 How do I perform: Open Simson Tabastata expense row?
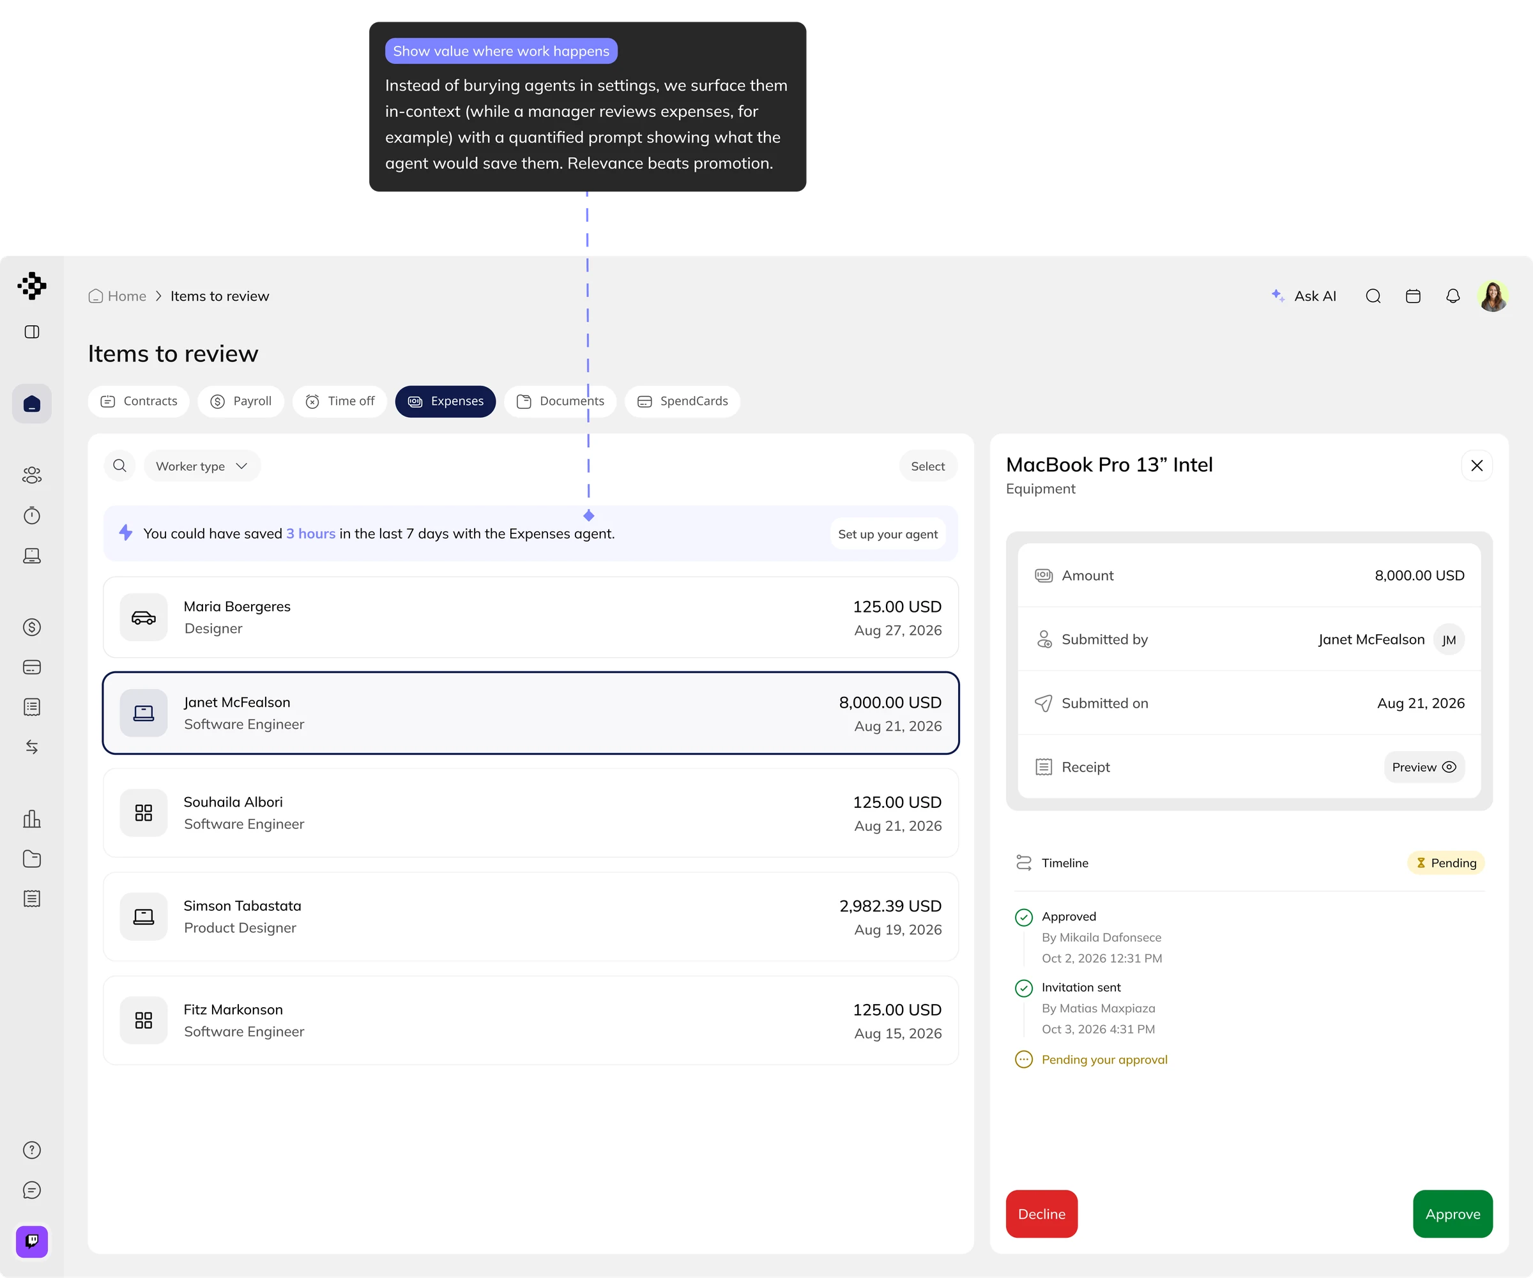[531, 917]
